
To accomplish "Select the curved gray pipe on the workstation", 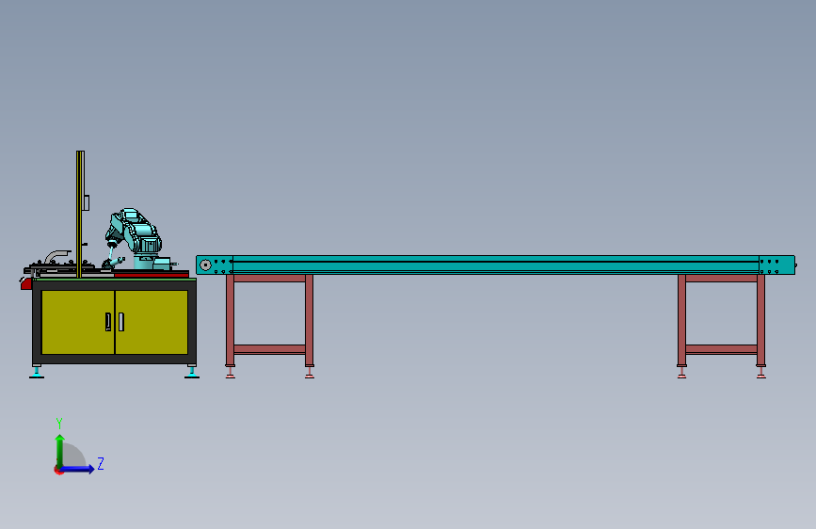I will point(56,257).
